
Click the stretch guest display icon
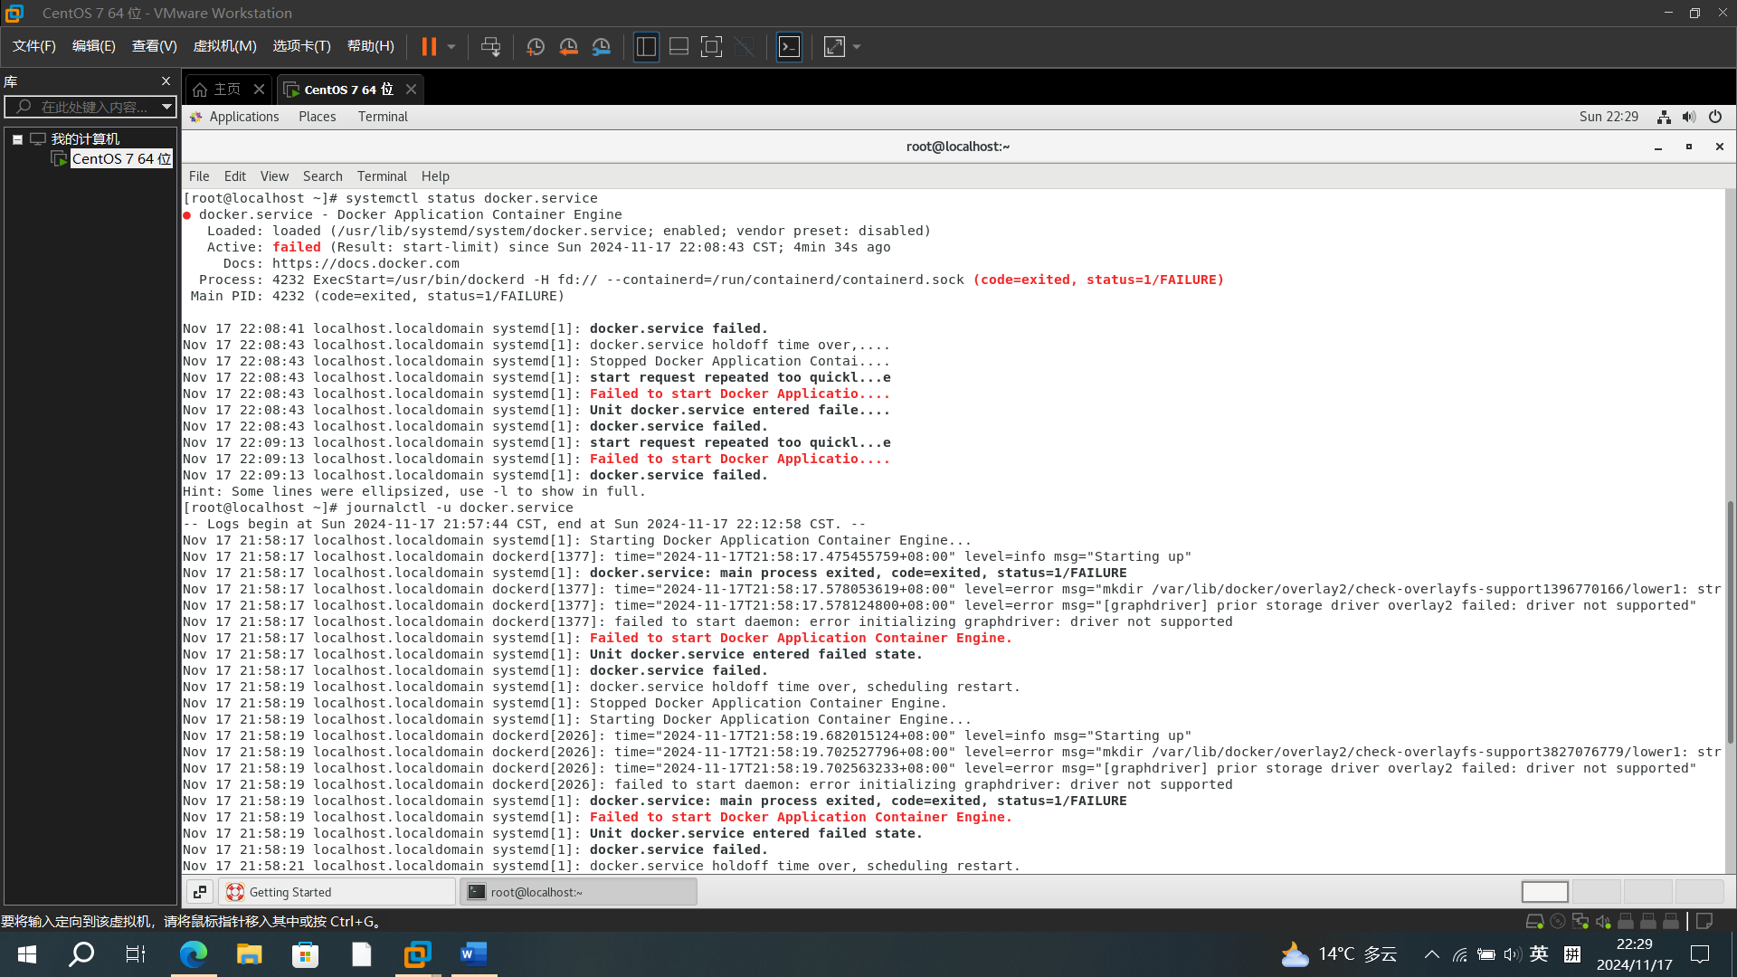(x=834, y=47)
